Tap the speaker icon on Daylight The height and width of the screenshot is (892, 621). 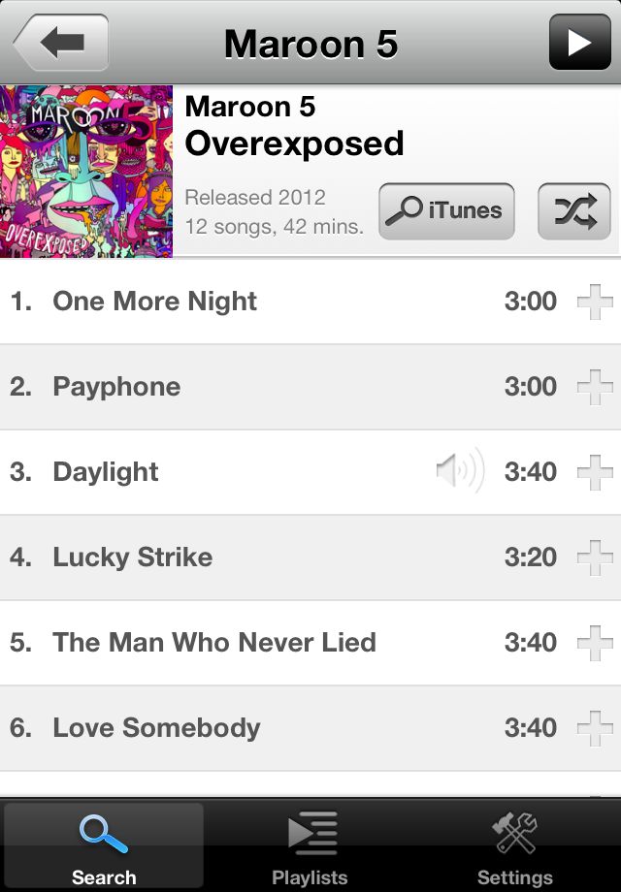coord(460,470)
